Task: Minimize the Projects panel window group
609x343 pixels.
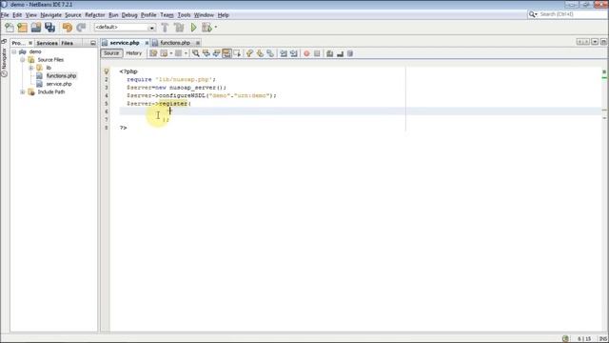Action: (x=93, y=43)
